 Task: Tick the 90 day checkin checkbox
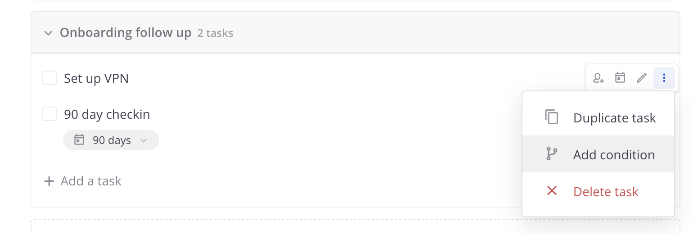point(49,114)
